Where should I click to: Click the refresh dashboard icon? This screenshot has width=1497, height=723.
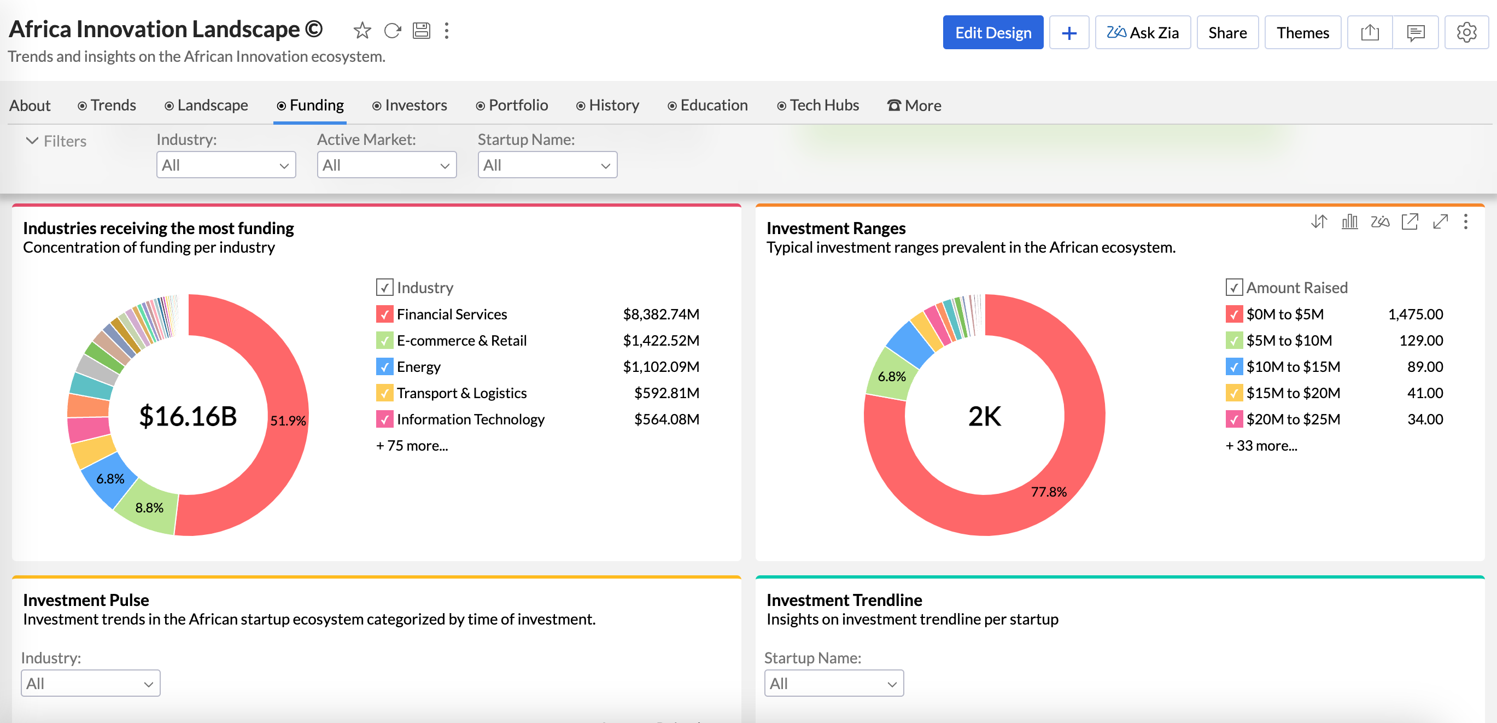[392, 30]
